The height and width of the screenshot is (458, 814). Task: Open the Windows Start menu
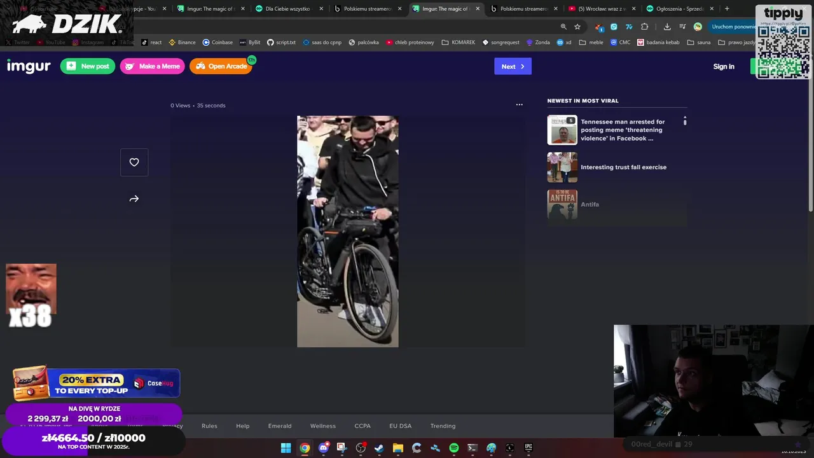click(286, 448)
